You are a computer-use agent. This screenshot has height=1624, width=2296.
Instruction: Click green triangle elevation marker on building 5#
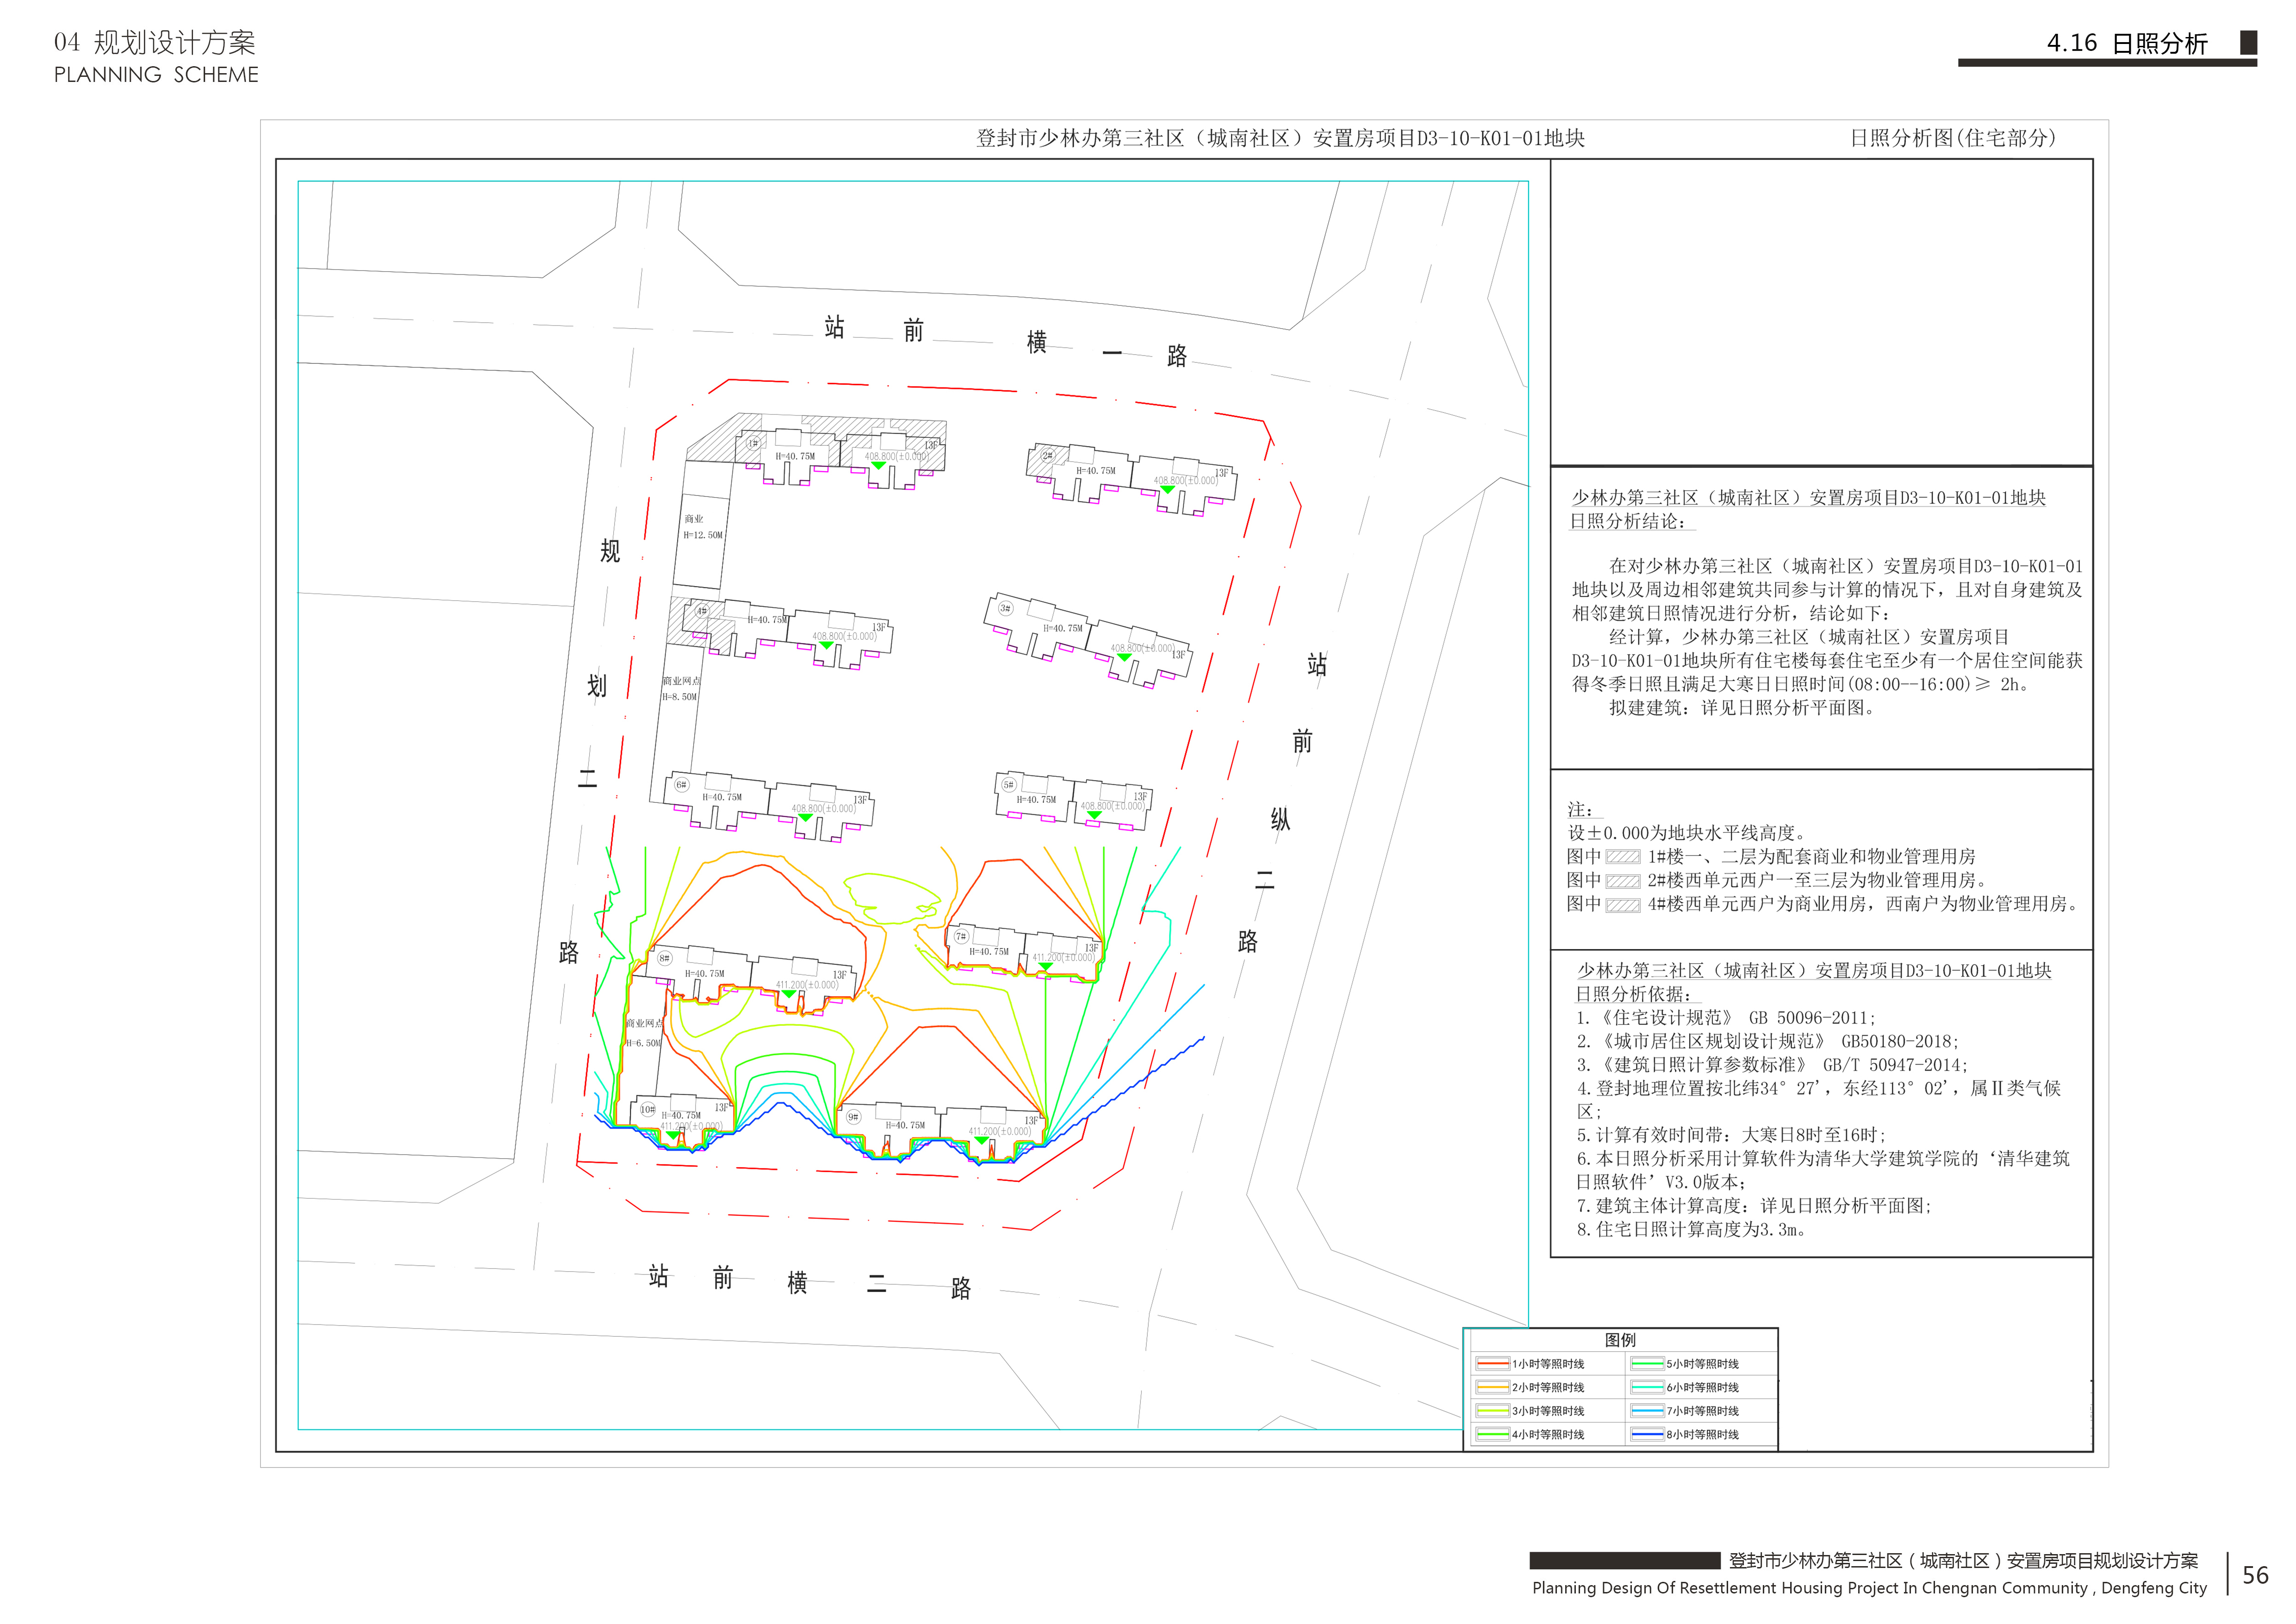click(1094, 815)
